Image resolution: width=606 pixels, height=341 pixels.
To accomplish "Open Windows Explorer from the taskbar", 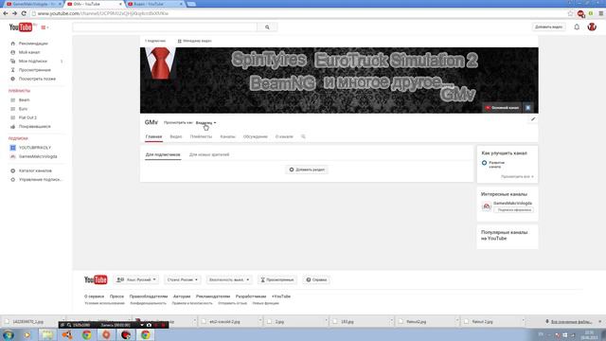I will pos(47,334).
